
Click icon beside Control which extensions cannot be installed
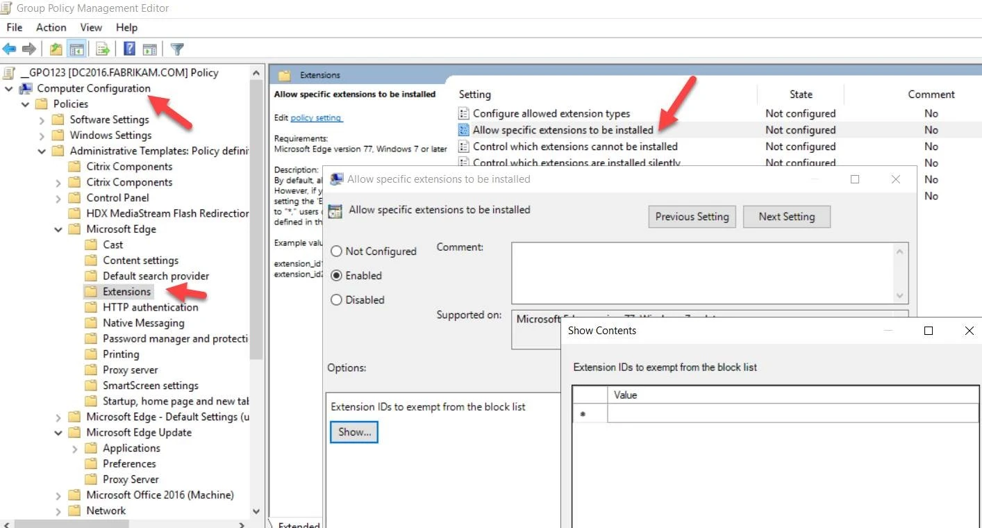[x=464, y=147]
